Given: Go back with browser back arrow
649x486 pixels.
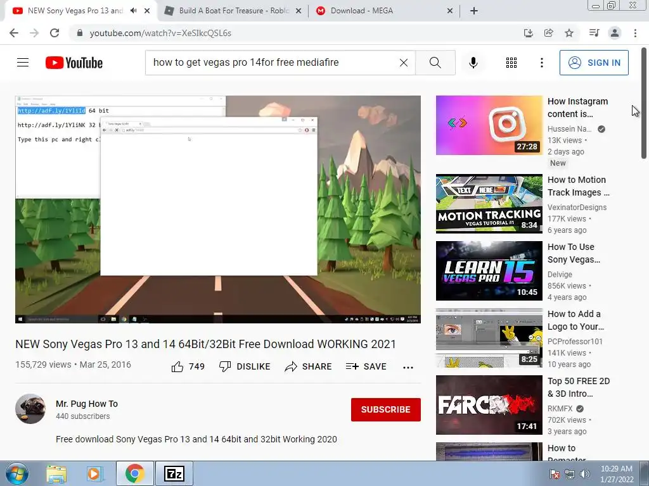Looking at the screenshot, I should point(14,33).
